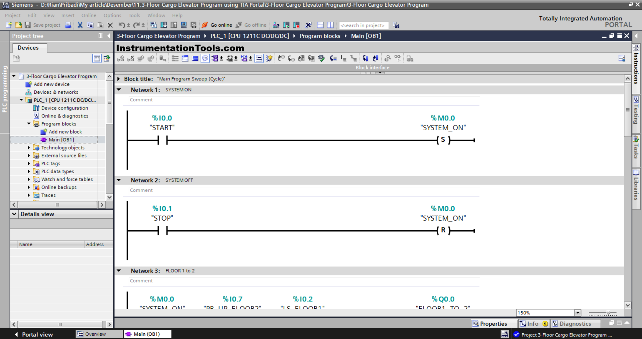Click the Search in project field
Viewport: 642px width, 339px height.
click(364, 25)
